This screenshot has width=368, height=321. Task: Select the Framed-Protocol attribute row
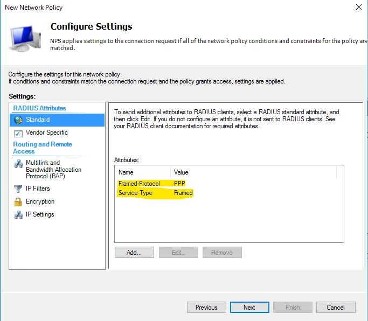coord(226,184)
